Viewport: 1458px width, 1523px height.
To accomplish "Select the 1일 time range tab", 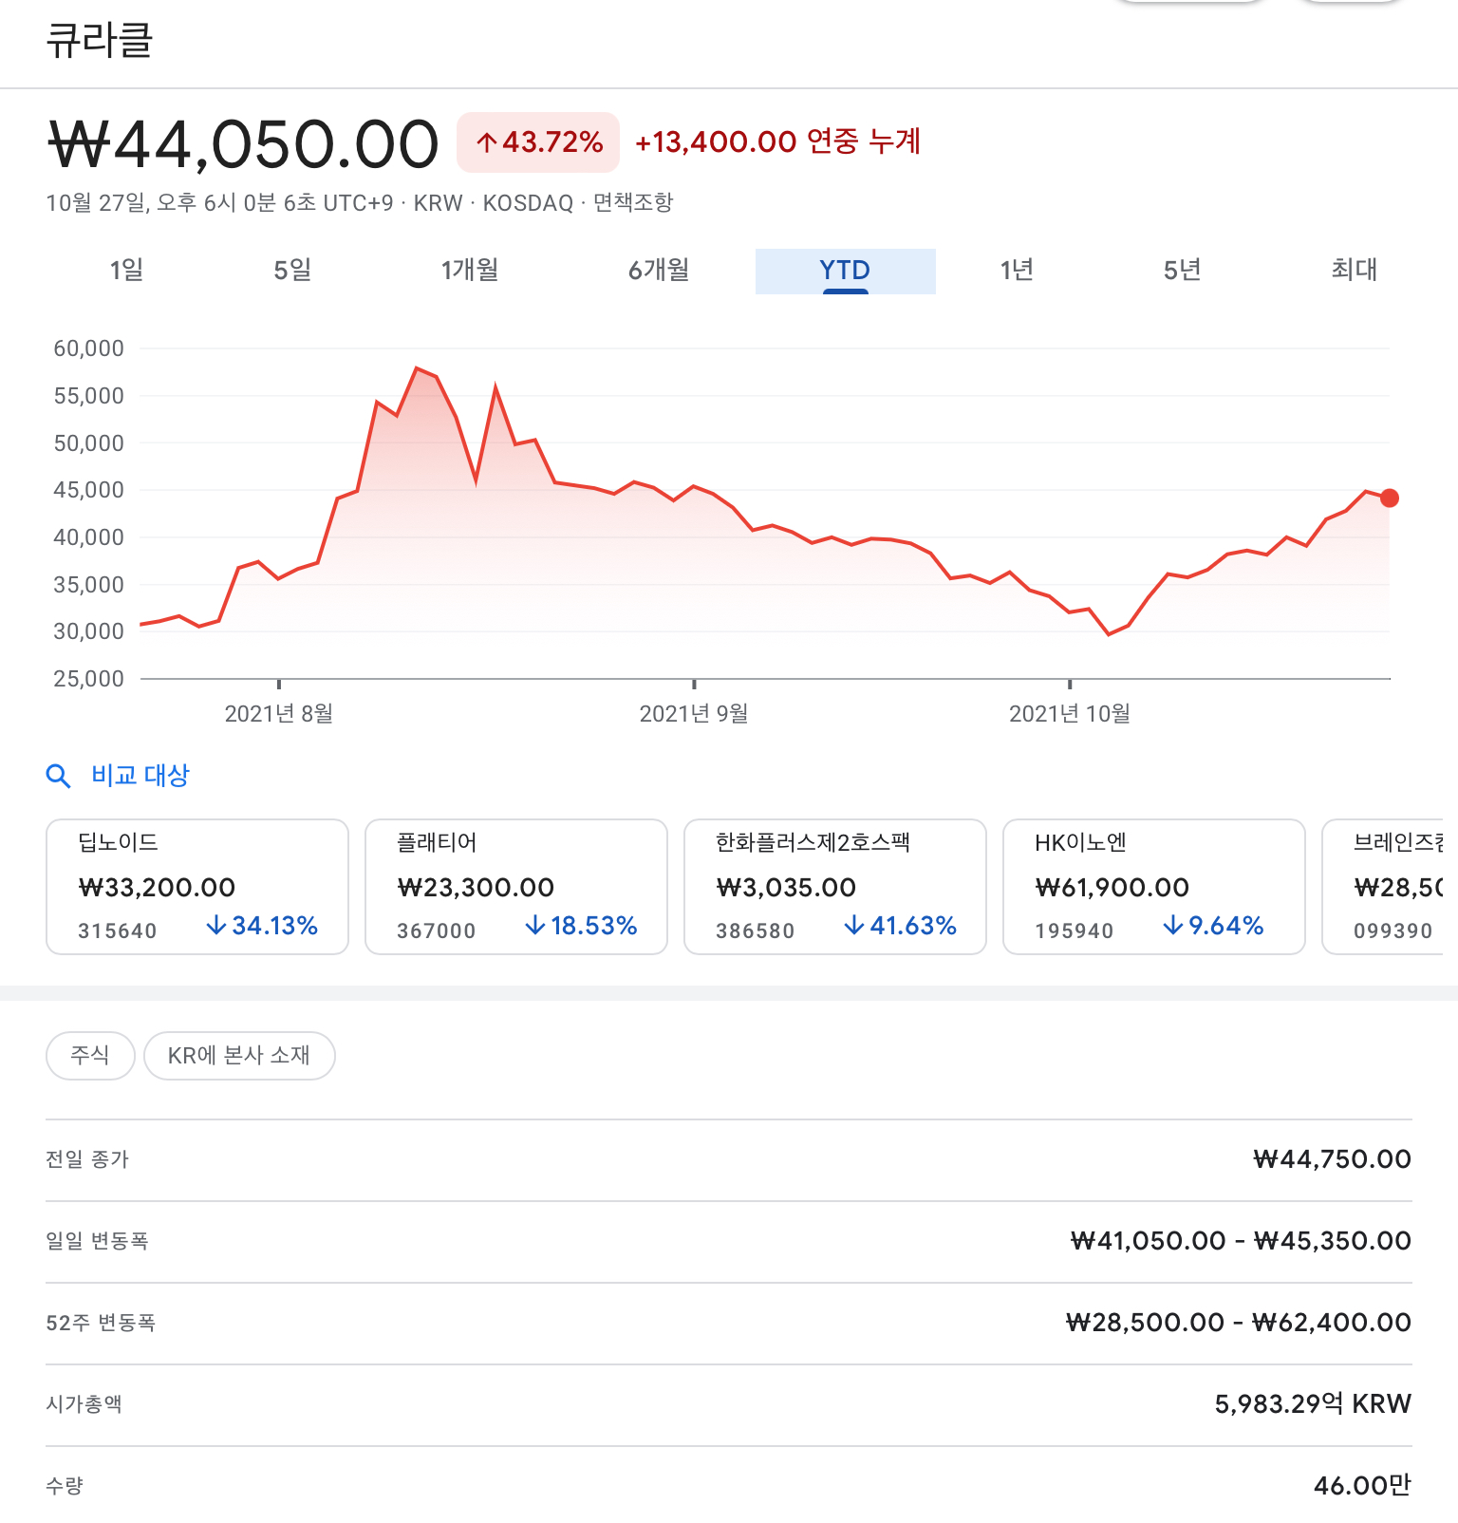I will 126,271.
